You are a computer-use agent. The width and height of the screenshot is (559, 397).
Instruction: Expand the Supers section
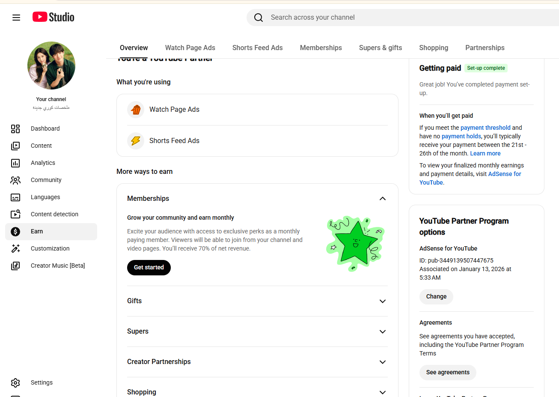coord(383,331)
